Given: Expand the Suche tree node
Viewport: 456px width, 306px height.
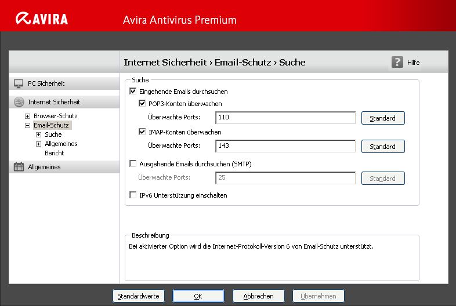Looking at the screenshot, I should click(x=39, y=134).
